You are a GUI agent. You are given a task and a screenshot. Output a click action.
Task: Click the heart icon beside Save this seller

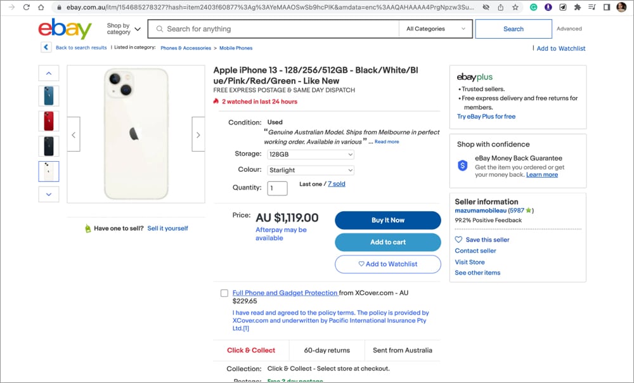458,239
